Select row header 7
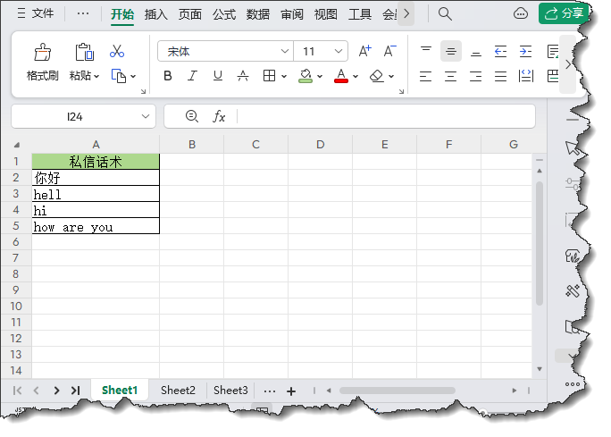This screenshot has height=437, width=611. tap(16, 257)
